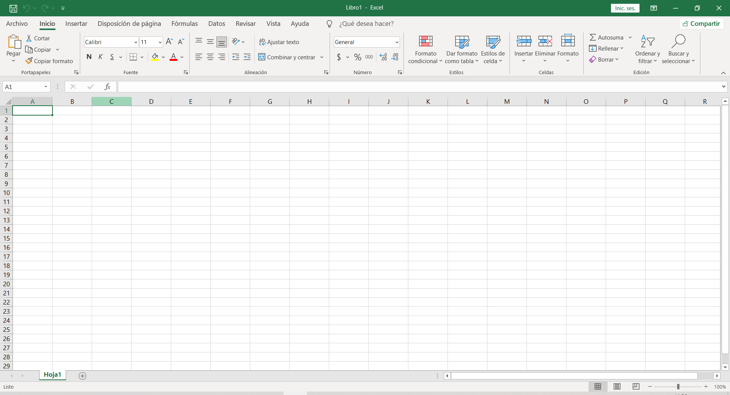Image resolution: width=730 pixels, height=395 pixels.
Task: Switch to the Insertar ribbon tab
Action: [76, 24]
